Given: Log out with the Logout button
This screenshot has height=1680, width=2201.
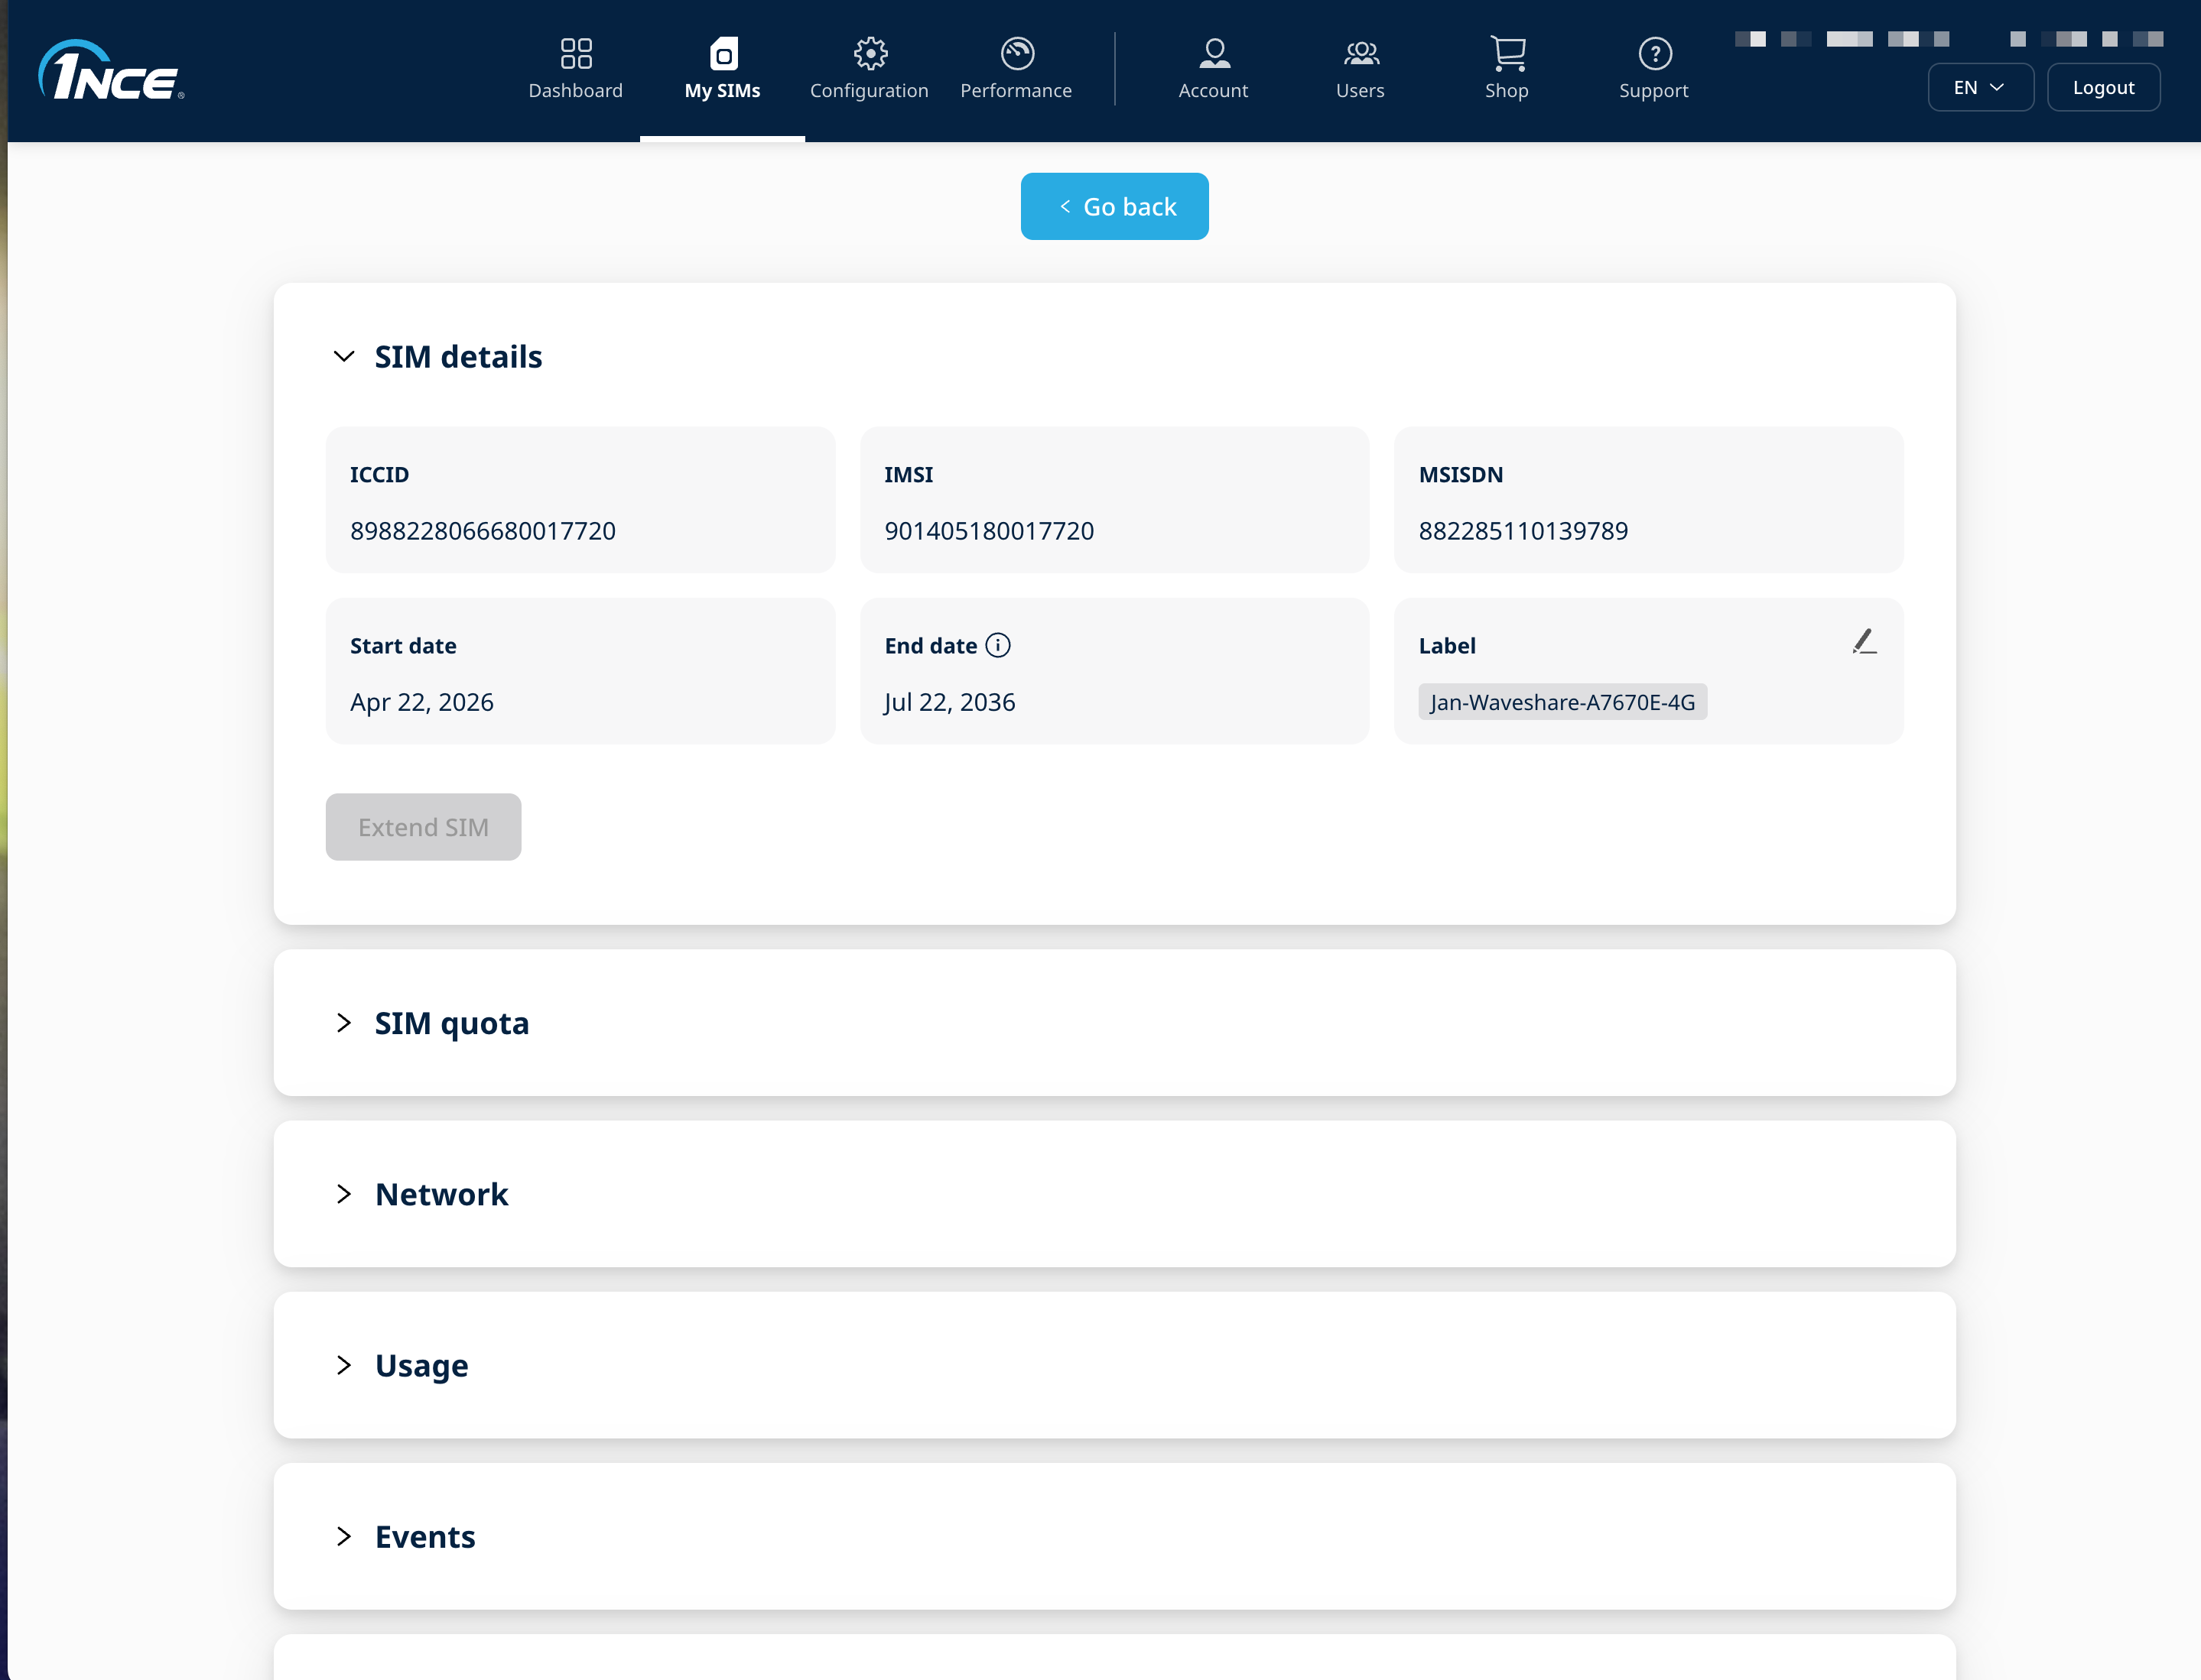Looking at the screenshot, I should tap(2104, 87).
